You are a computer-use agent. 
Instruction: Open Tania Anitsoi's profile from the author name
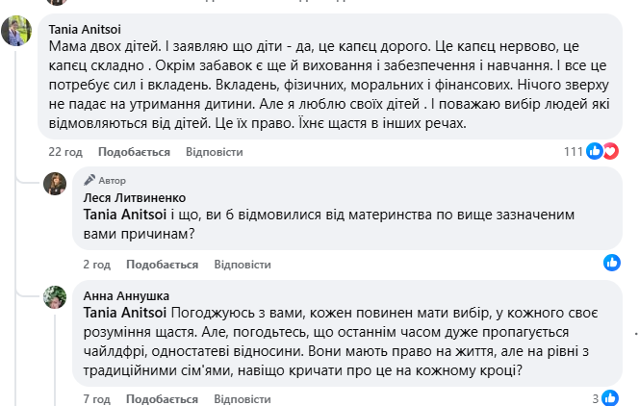click(90, 29)
